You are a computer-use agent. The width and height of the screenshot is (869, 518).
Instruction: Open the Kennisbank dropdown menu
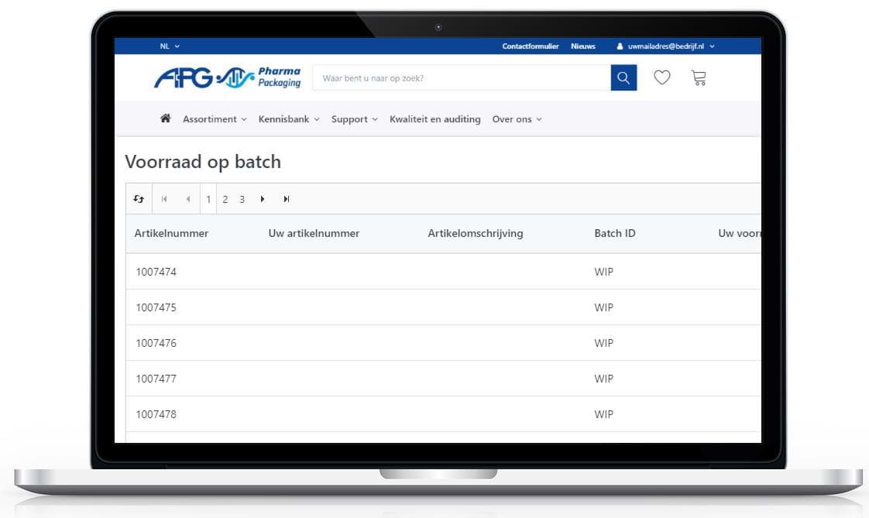tap(289, 119)
